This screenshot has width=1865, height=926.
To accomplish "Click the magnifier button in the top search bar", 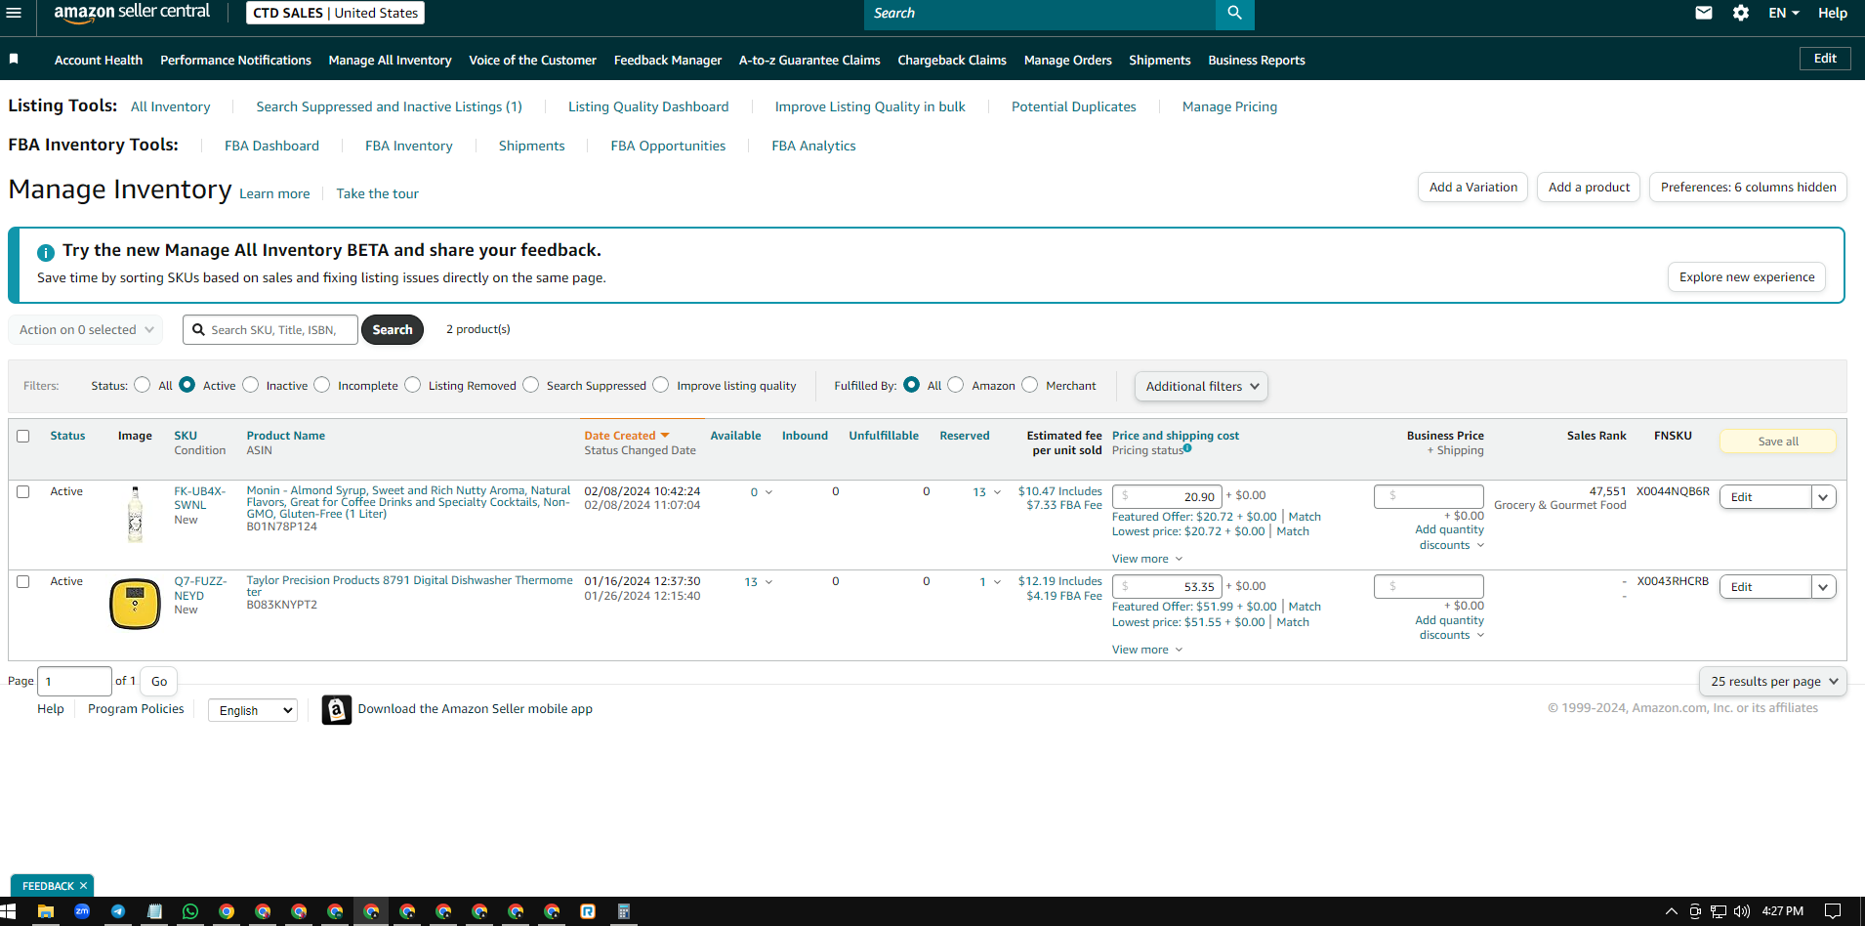I will 1234,13.
